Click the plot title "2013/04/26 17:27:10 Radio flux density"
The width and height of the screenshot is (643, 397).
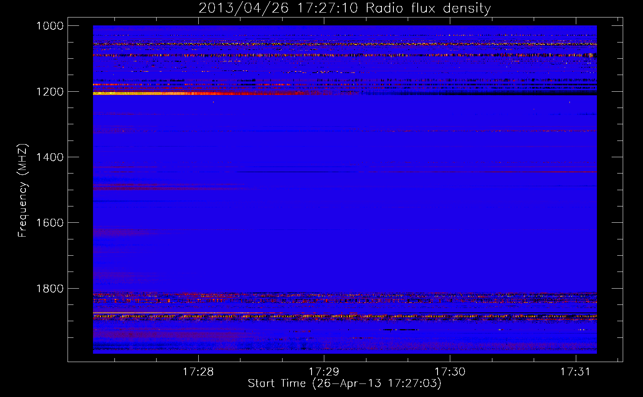point(345,8)
